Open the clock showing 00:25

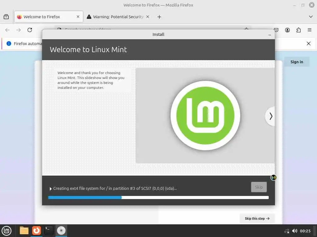tap(305, 231)
